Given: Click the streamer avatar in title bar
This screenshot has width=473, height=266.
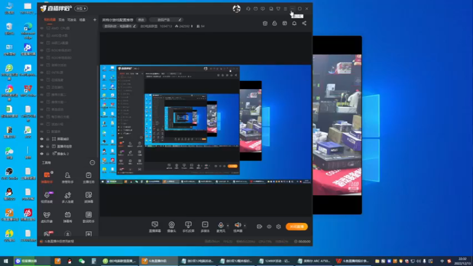Looking at the screenshot, I should pos(237,9).
